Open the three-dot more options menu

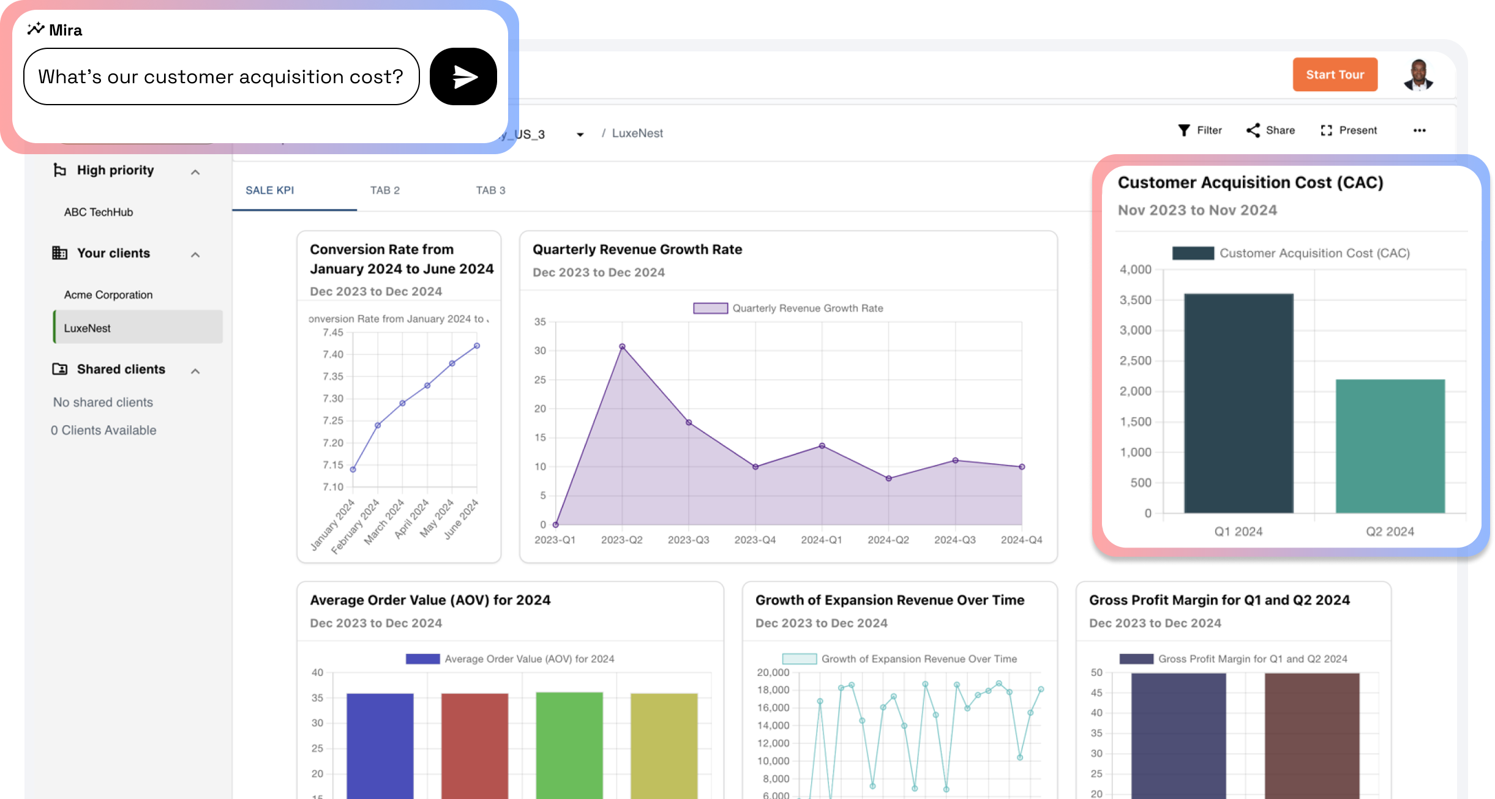point(1420,130)
